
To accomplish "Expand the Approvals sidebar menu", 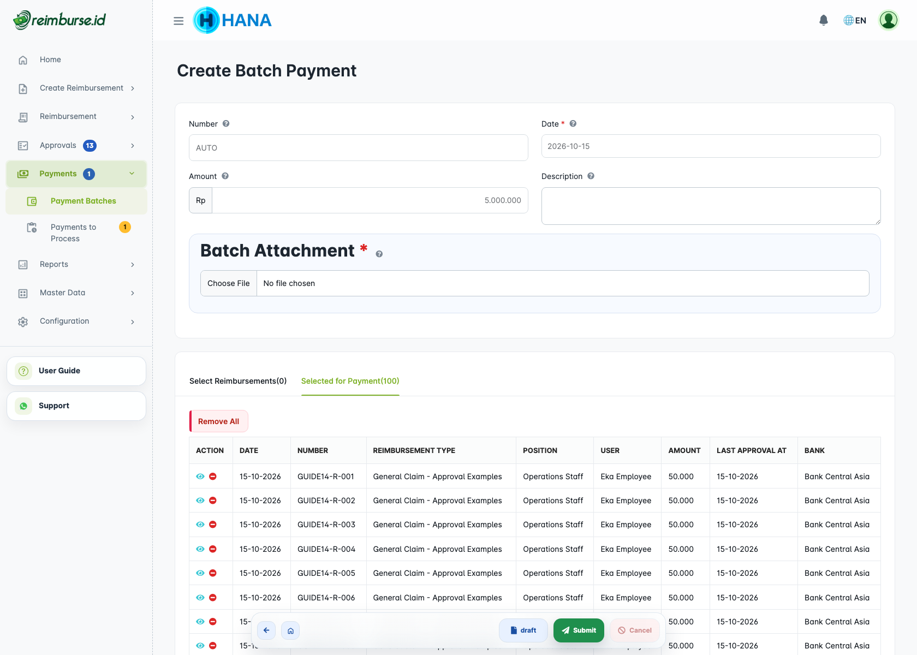I will tap(76, 145).
